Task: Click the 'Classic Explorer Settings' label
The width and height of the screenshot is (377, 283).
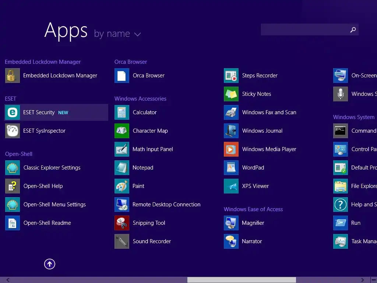Action: click(x=52, y=168)
